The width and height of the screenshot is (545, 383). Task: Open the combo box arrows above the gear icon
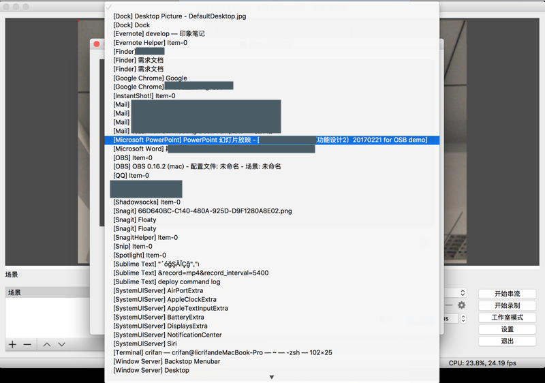463,293
